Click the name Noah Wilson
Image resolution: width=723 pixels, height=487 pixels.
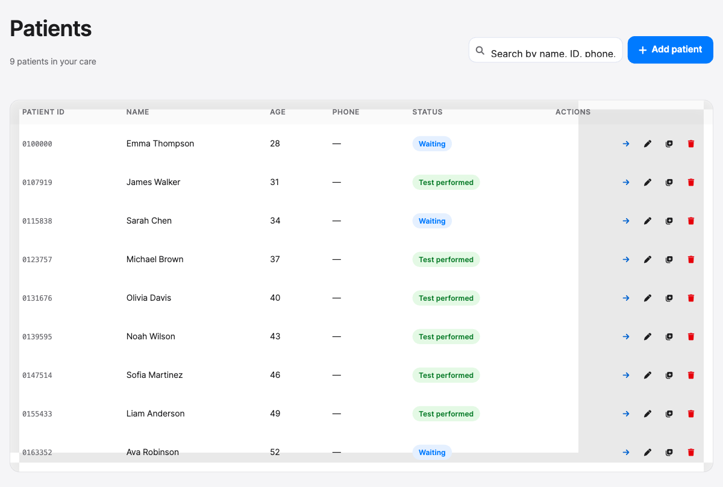pos(151,336)
